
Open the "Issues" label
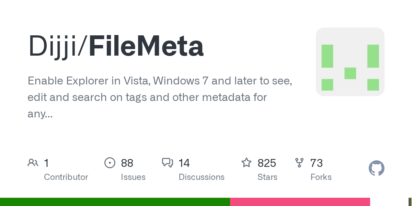[x=133, y=177]
